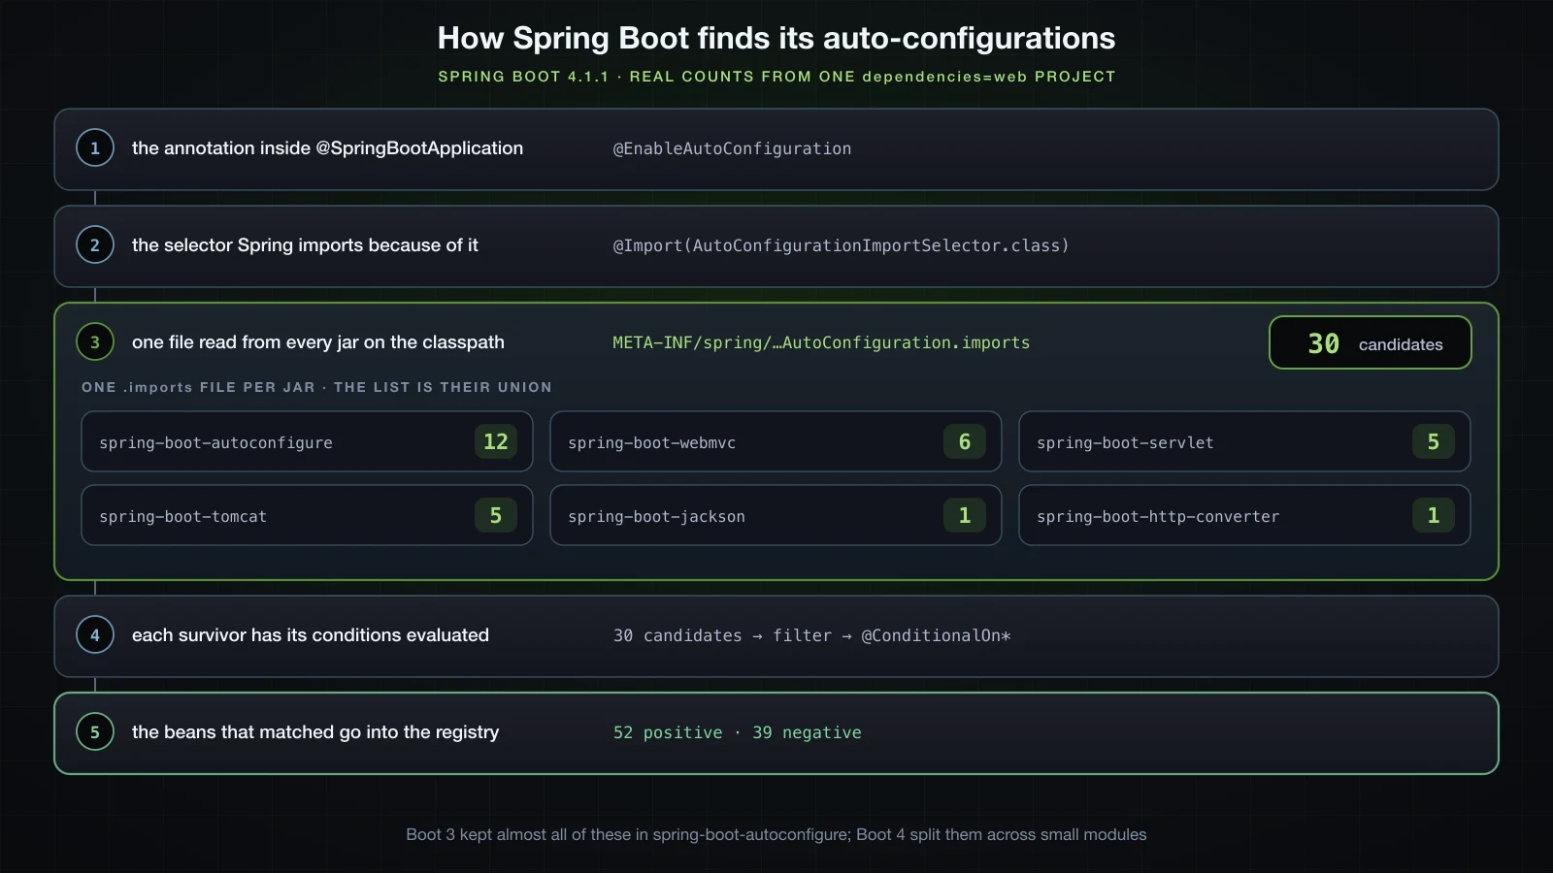
Task: Click 'the selector Spring imports because of it'
Action: click(305, 245)
